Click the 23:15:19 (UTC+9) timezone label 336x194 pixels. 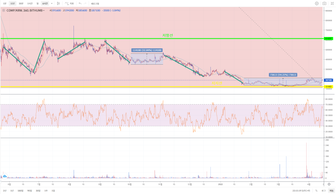[301, 191]
